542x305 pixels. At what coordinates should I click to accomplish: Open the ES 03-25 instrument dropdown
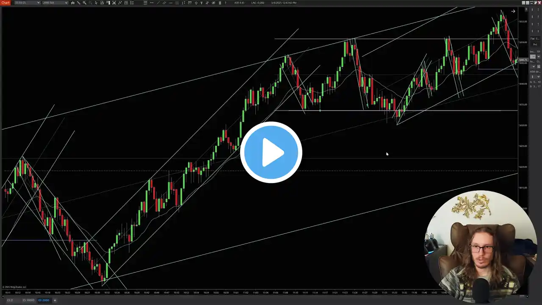28,3
